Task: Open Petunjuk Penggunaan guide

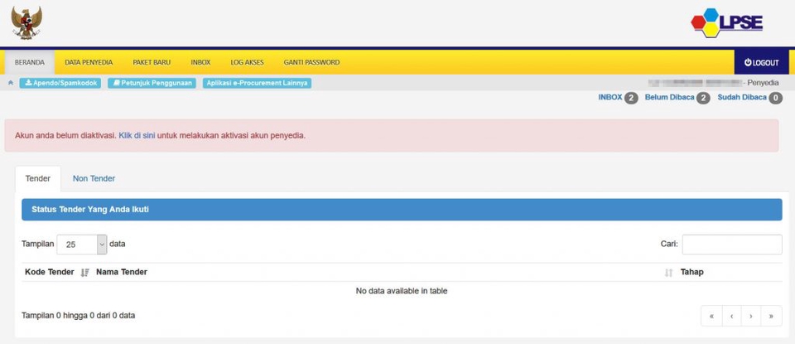Action: (152, 83)
